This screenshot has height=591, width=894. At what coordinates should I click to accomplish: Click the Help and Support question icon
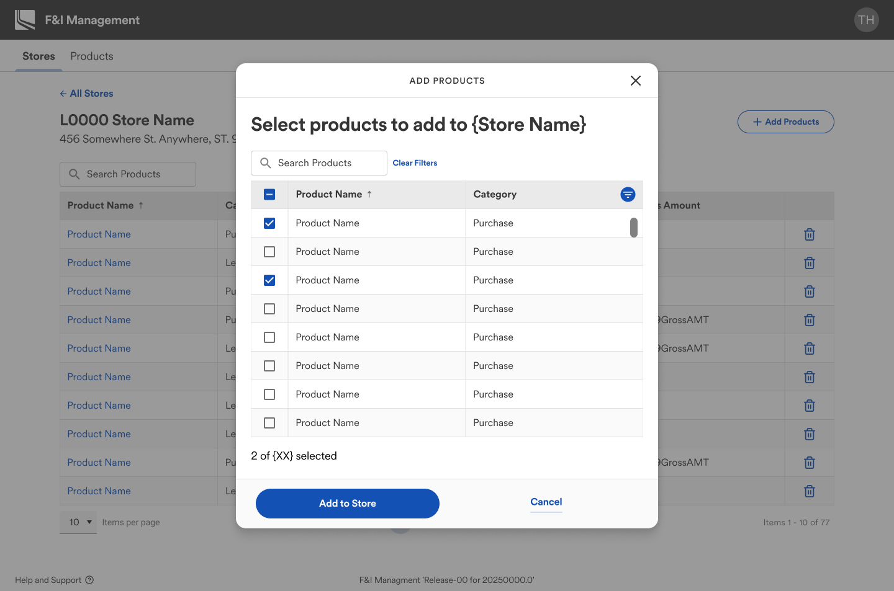89,580
